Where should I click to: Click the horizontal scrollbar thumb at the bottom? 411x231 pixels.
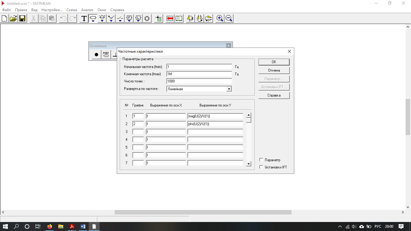[x=203, y=212]
